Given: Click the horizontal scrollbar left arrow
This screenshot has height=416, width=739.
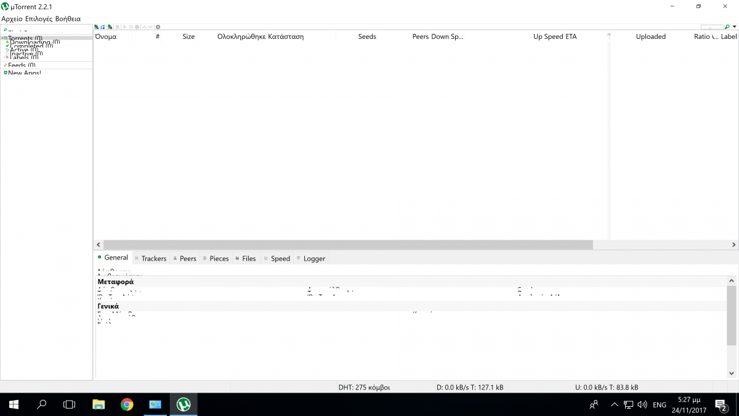Looking at the screenshot, I should (98, 245).
